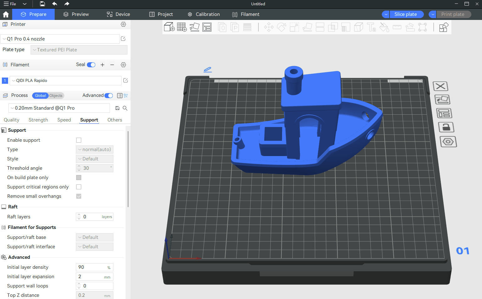Click the Auto orient toolbar icon
482x299 pixels.
pos(194,27)
